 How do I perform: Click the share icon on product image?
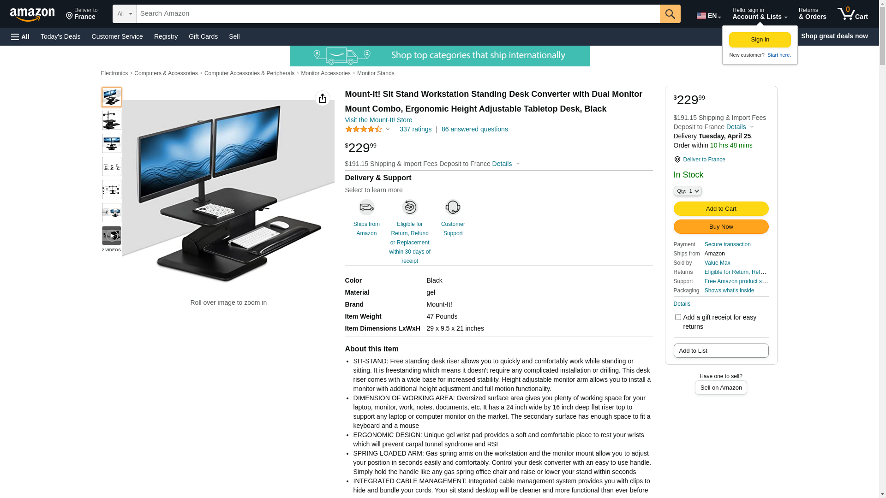pyautogui.click(x=323, y=98)
